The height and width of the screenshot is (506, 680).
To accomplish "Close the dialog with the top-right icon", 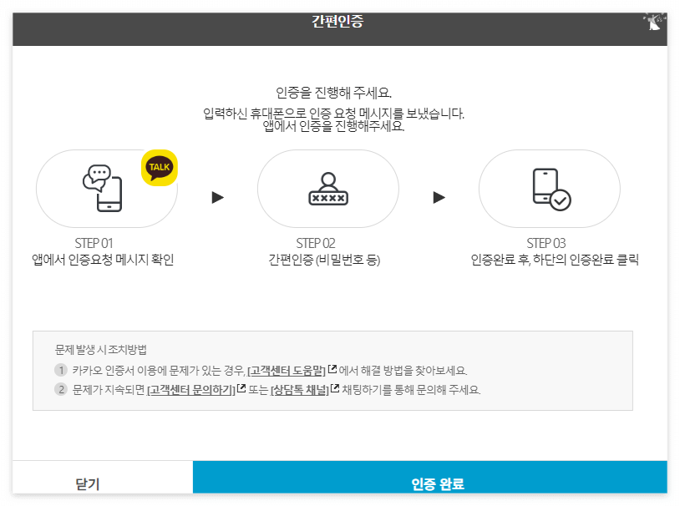I will [654, 22].
